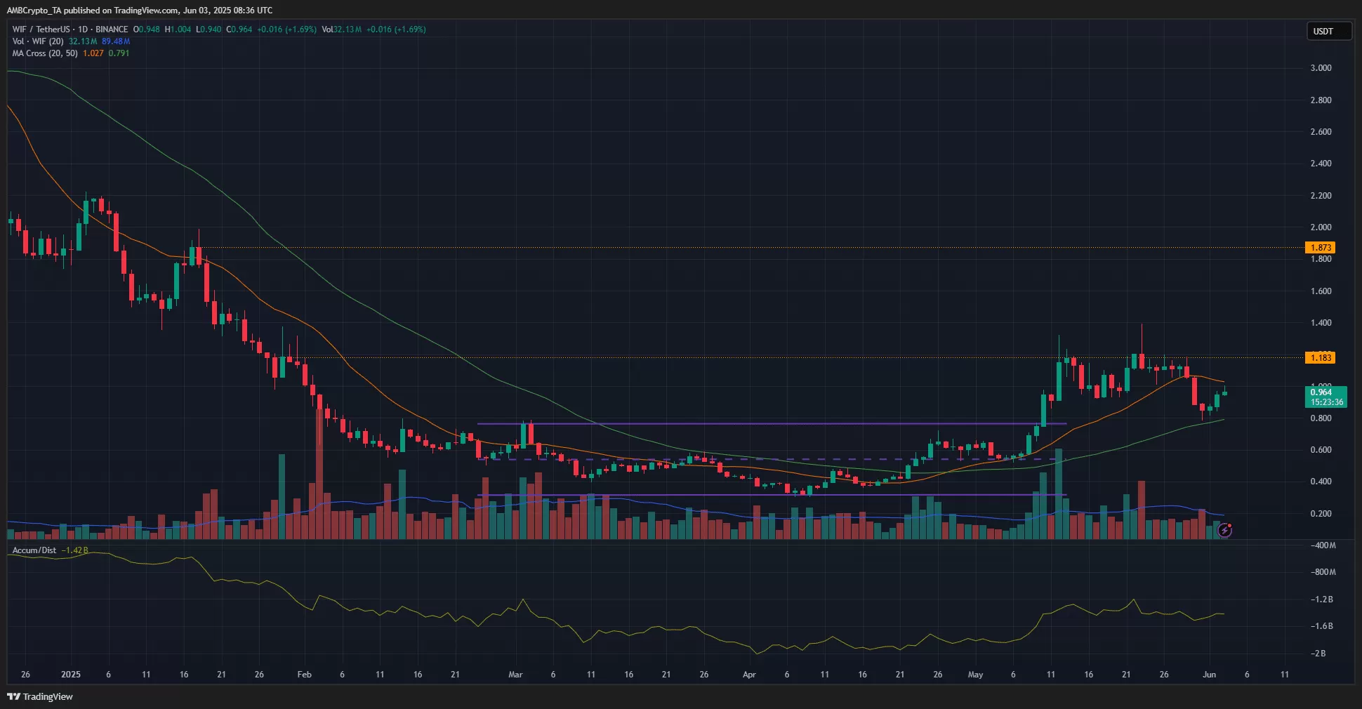Select the 2025 label on the time axis
1362x709 pixels.
tap(71, 674)
